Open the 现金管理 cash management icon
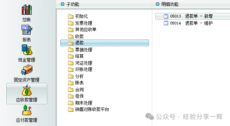The image size is (230, 126). click(27, 50)
